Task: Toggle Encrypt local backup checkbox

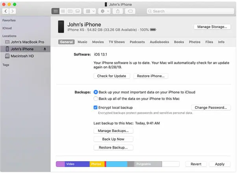Action: pyautogui.click(x=95, y=108)
